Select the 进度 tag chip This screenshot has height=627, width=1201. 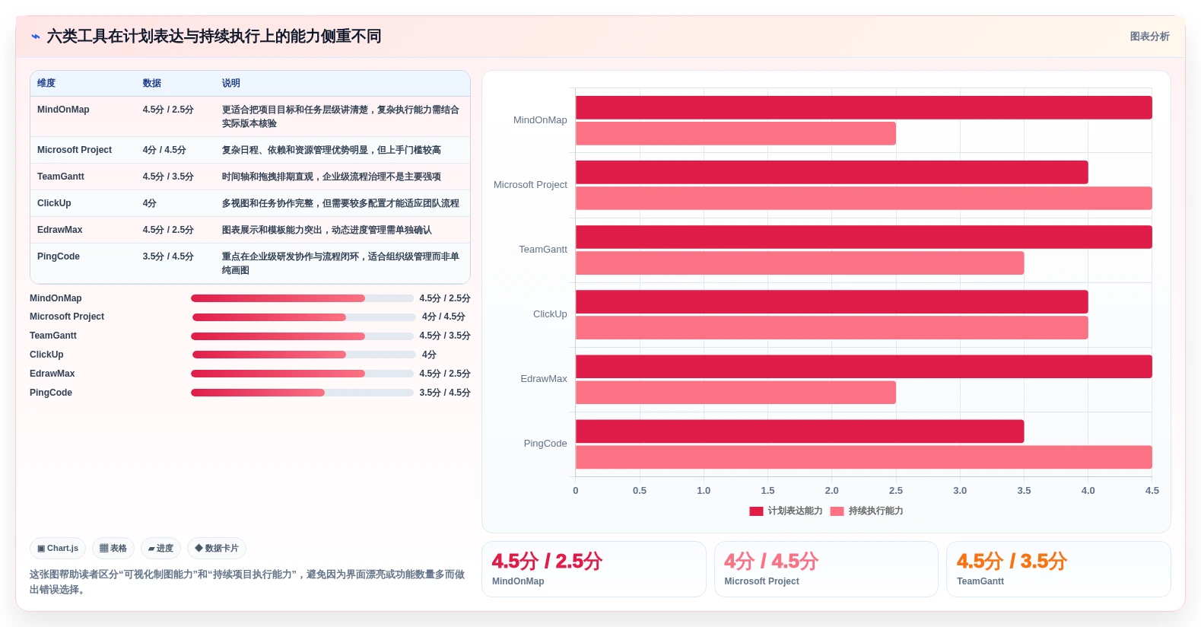160,548
